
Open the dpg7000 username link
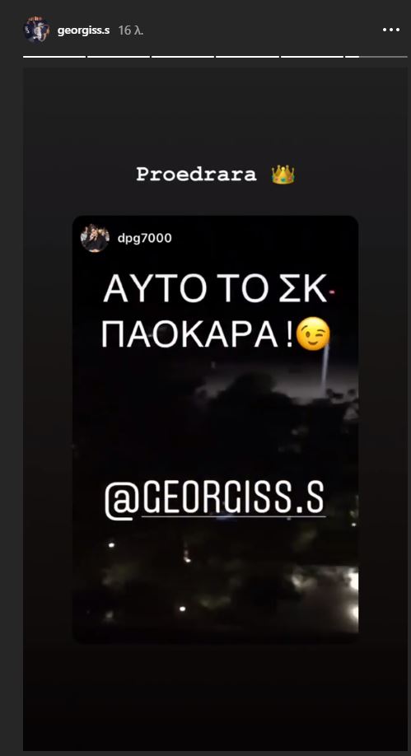coord(144,238)
